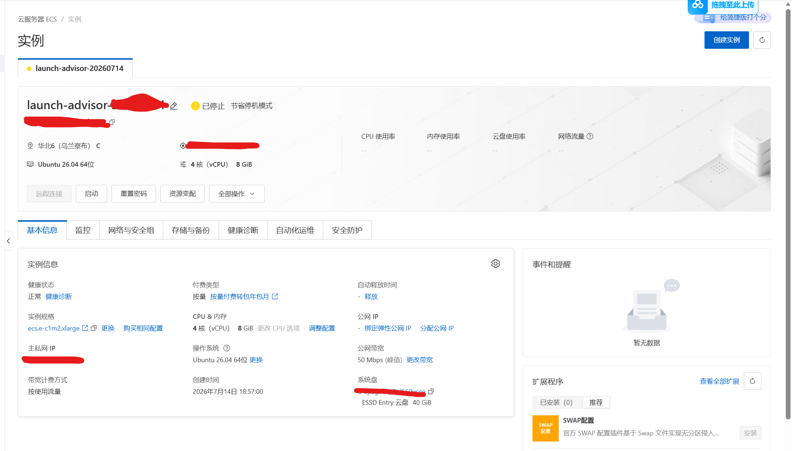Click the 更改带宽 link
Image resolution: width=792 pixels, height=451 pixels.
click(420, 360)
